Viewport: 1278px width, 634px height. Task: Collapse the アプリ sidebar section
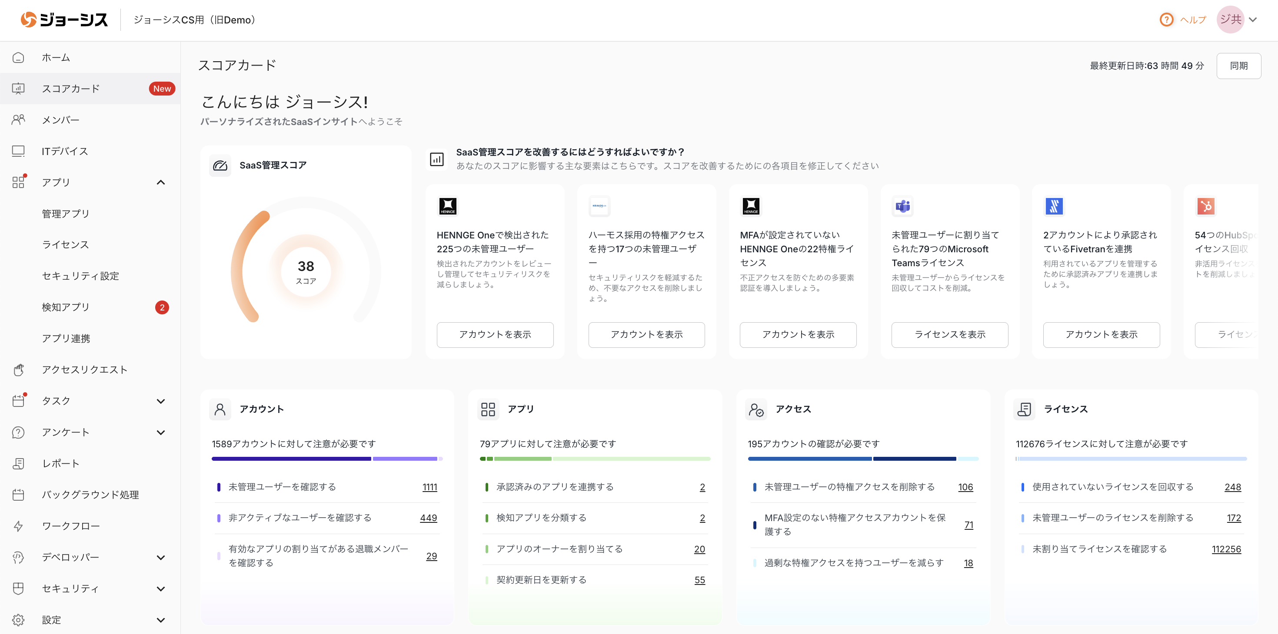(x=161, y=182)
